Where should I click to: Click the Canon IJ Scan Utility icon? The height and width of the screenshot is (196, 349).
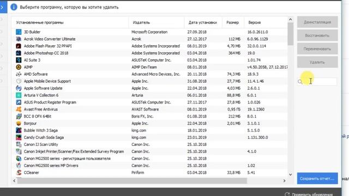pos(19,144)
